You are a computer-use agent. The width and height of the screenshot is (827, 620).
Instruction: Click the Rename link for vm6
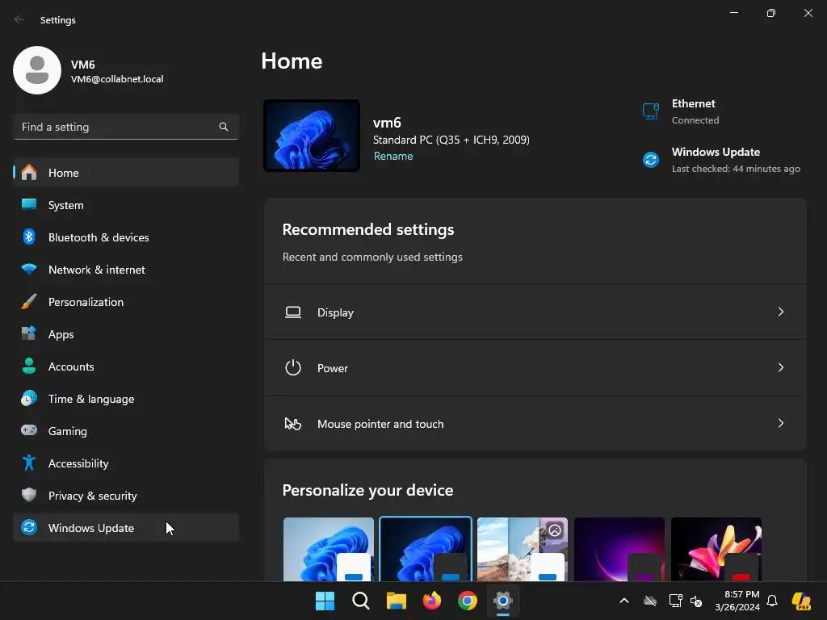(x=393, y=156)
